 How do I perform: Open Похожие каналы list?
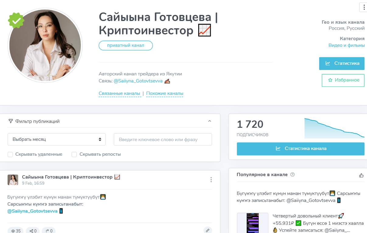pyautogui.click(x=165, y=93)
